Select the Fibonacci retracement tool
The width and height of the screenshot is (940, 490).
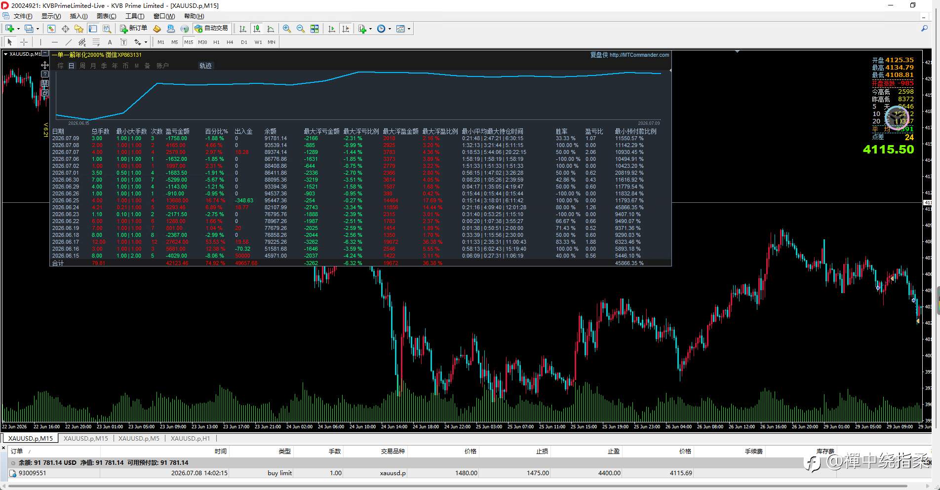(x=96, y=42)
